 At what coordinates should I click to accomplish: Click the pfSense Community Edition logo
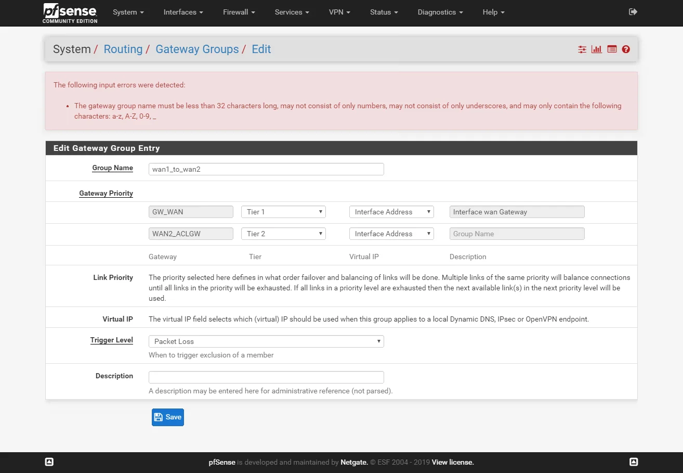70,13
